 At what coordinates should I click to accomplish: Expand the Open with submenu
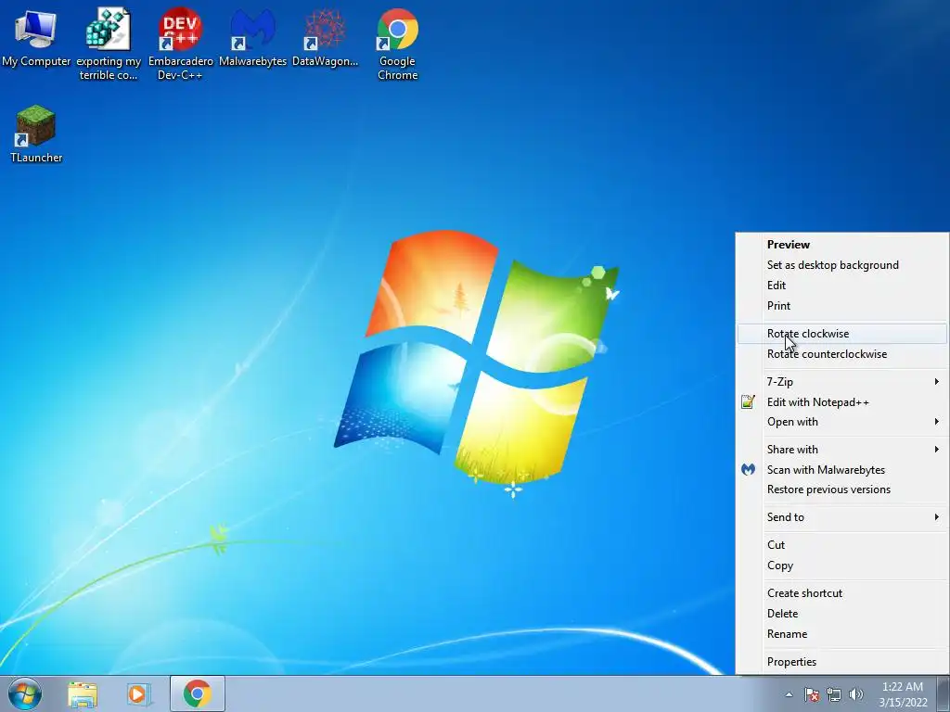pos(842,422)
